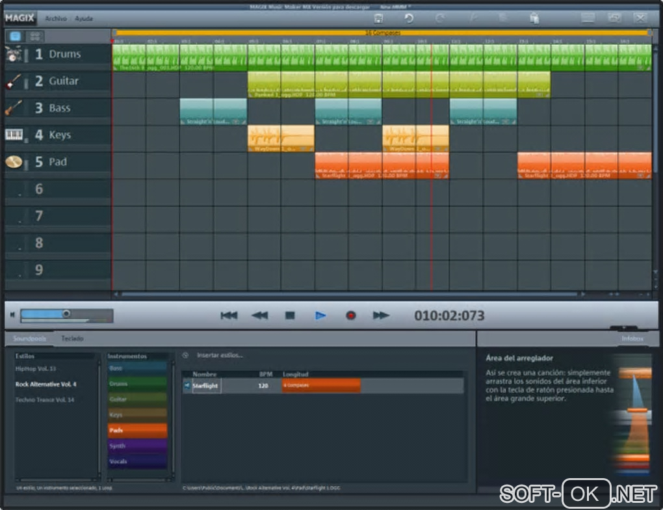This screenshot has width=663, height=510.
Task: Click the save project icon
Action: 378,18
